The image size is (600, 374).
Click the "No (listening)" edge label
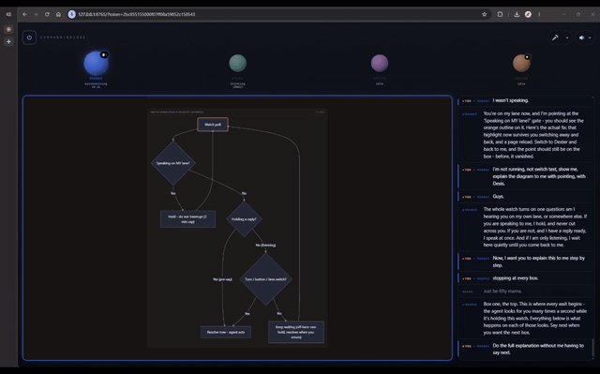click(265, 246)
